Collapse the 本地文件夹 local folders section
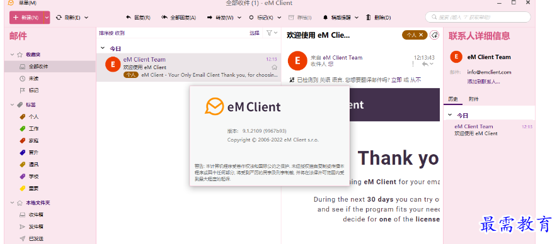This screenshot has height=244, width=557. click(12, 203)
